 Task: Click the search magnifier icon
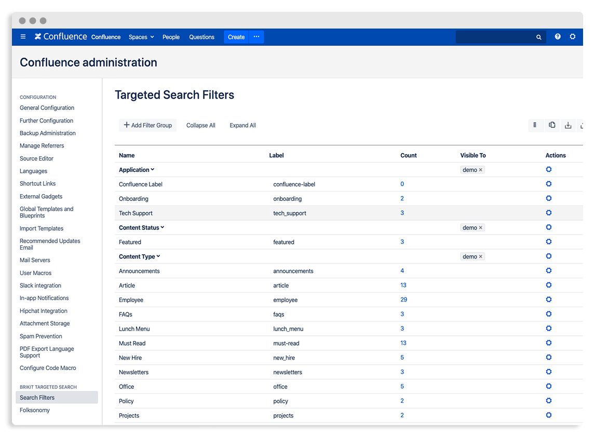tap(538, 37)
